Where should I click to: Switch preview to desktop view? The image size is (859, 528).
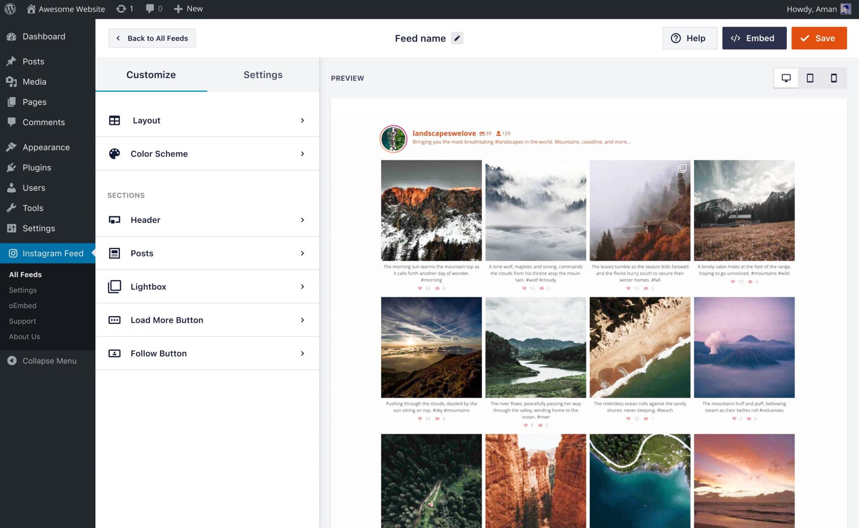[786, 78]
